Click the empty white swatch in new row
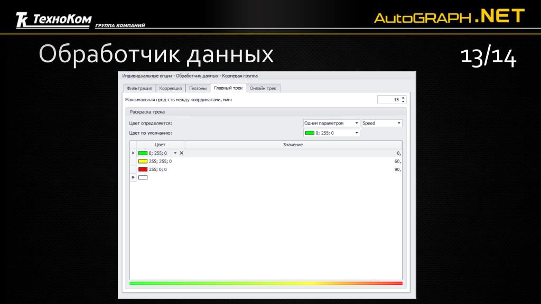This screenshot has height=304, width=541. (143, 177)
